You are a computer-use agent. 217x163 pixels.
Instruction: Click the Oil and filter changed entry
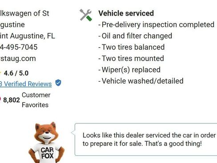[135, 36]
